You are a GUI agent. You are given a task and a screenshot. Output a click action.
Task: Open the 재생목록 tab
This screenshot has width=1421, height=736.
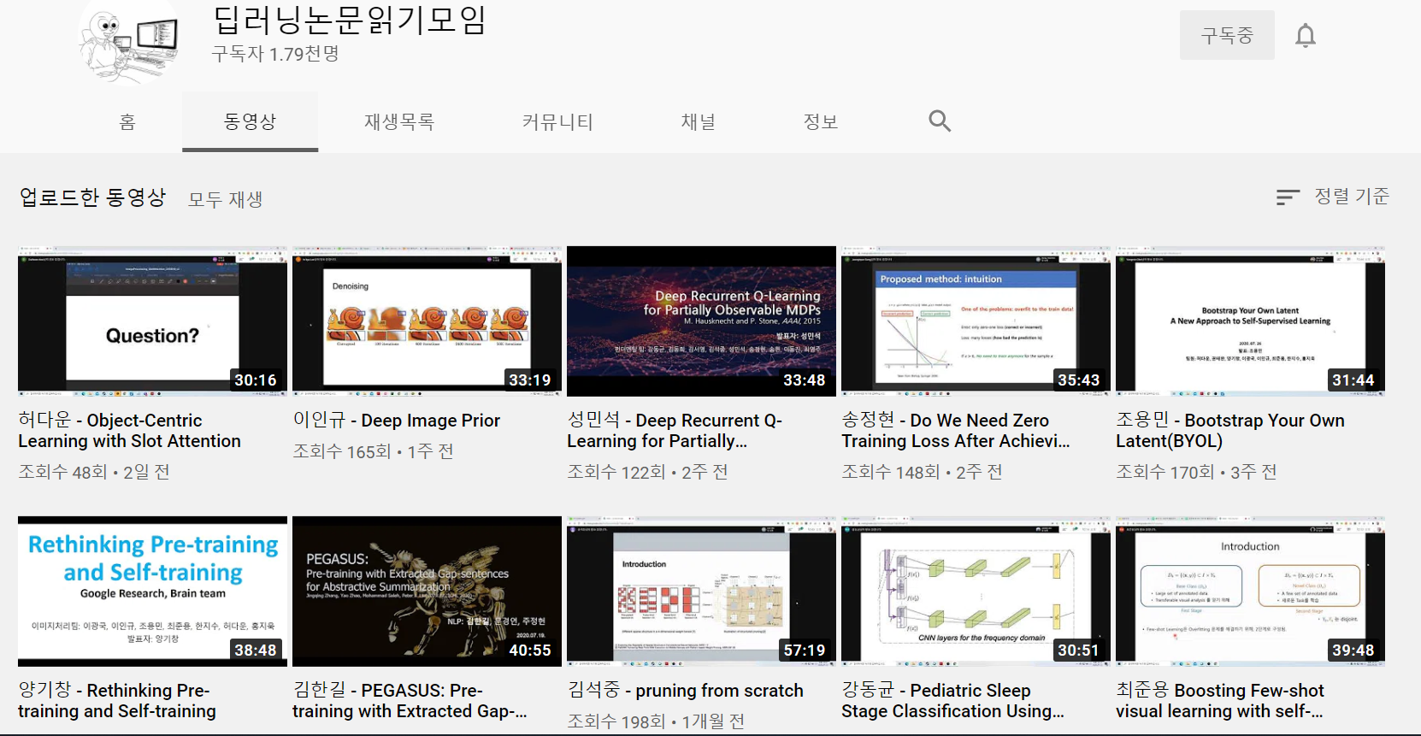point(399,122)
